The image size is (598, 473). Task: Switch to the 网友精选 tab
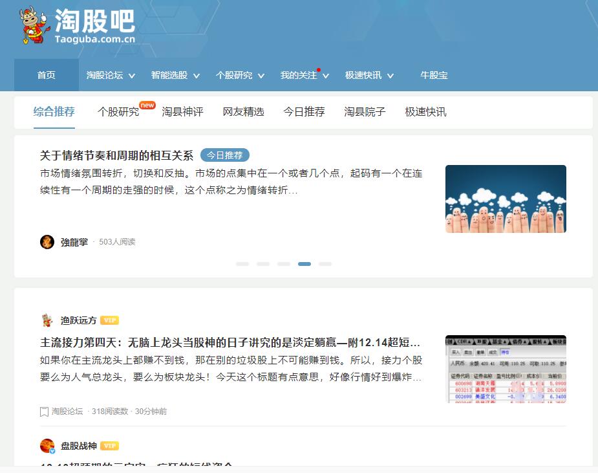[x=243, y=112]
